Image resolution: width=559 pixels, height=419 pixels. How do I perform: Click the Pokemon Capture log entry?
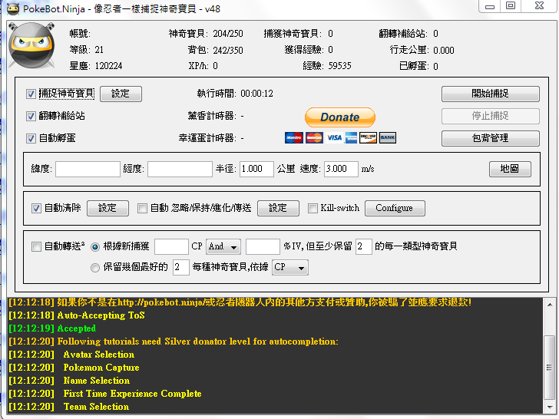(74, 368)
